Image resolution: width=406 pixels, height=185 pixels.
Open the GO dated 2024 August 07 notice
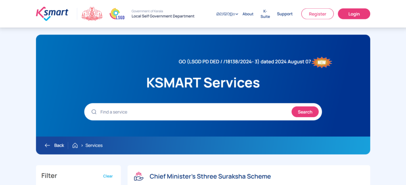tap(245, 62)
